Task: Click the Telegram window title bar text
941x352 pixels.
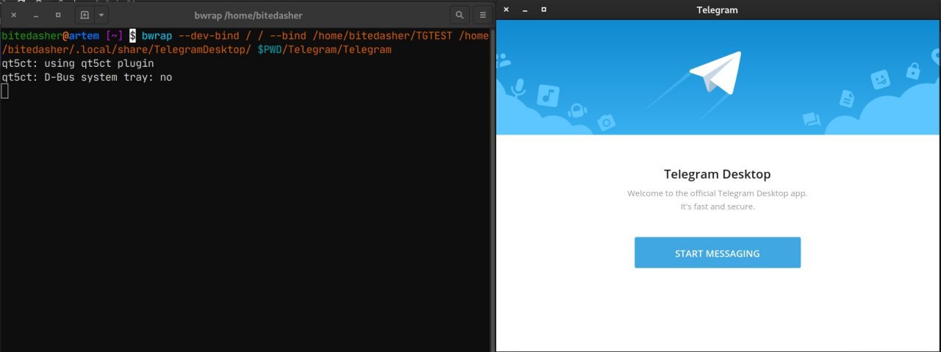Action: point(717,10)
